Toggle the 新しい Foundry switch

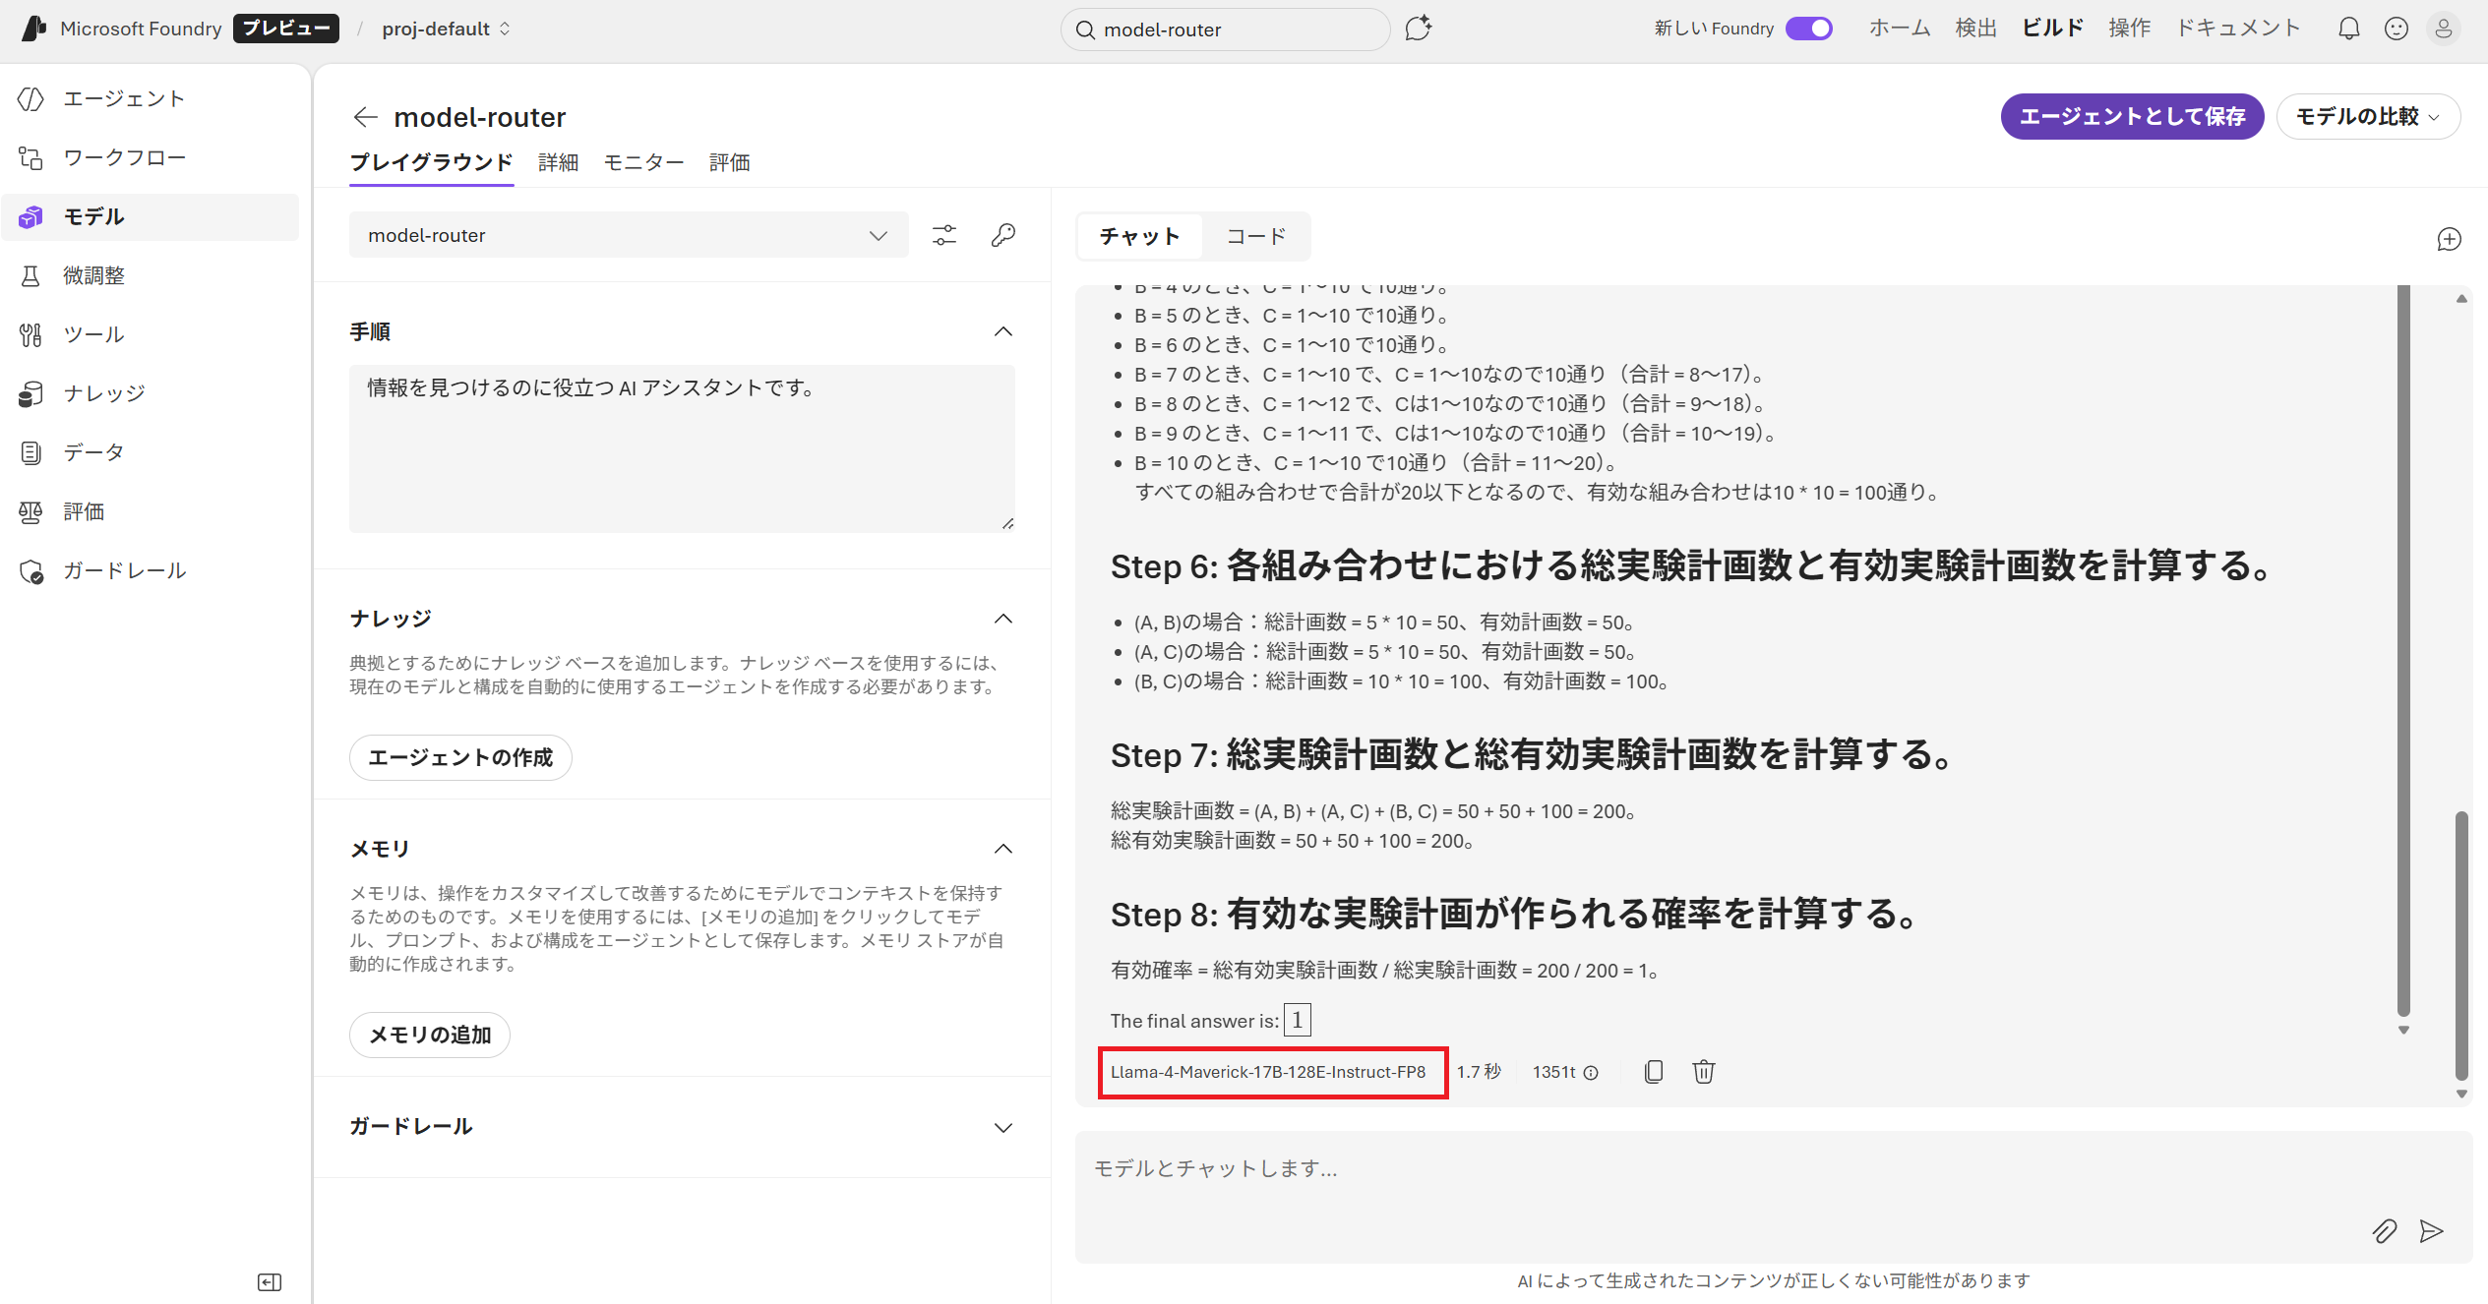click(x=1808, y=29)
